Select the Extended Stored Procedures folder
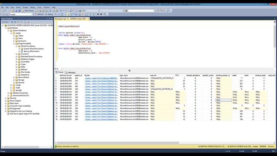The width and height of the screenshot is (277, 156). (32, 56)
